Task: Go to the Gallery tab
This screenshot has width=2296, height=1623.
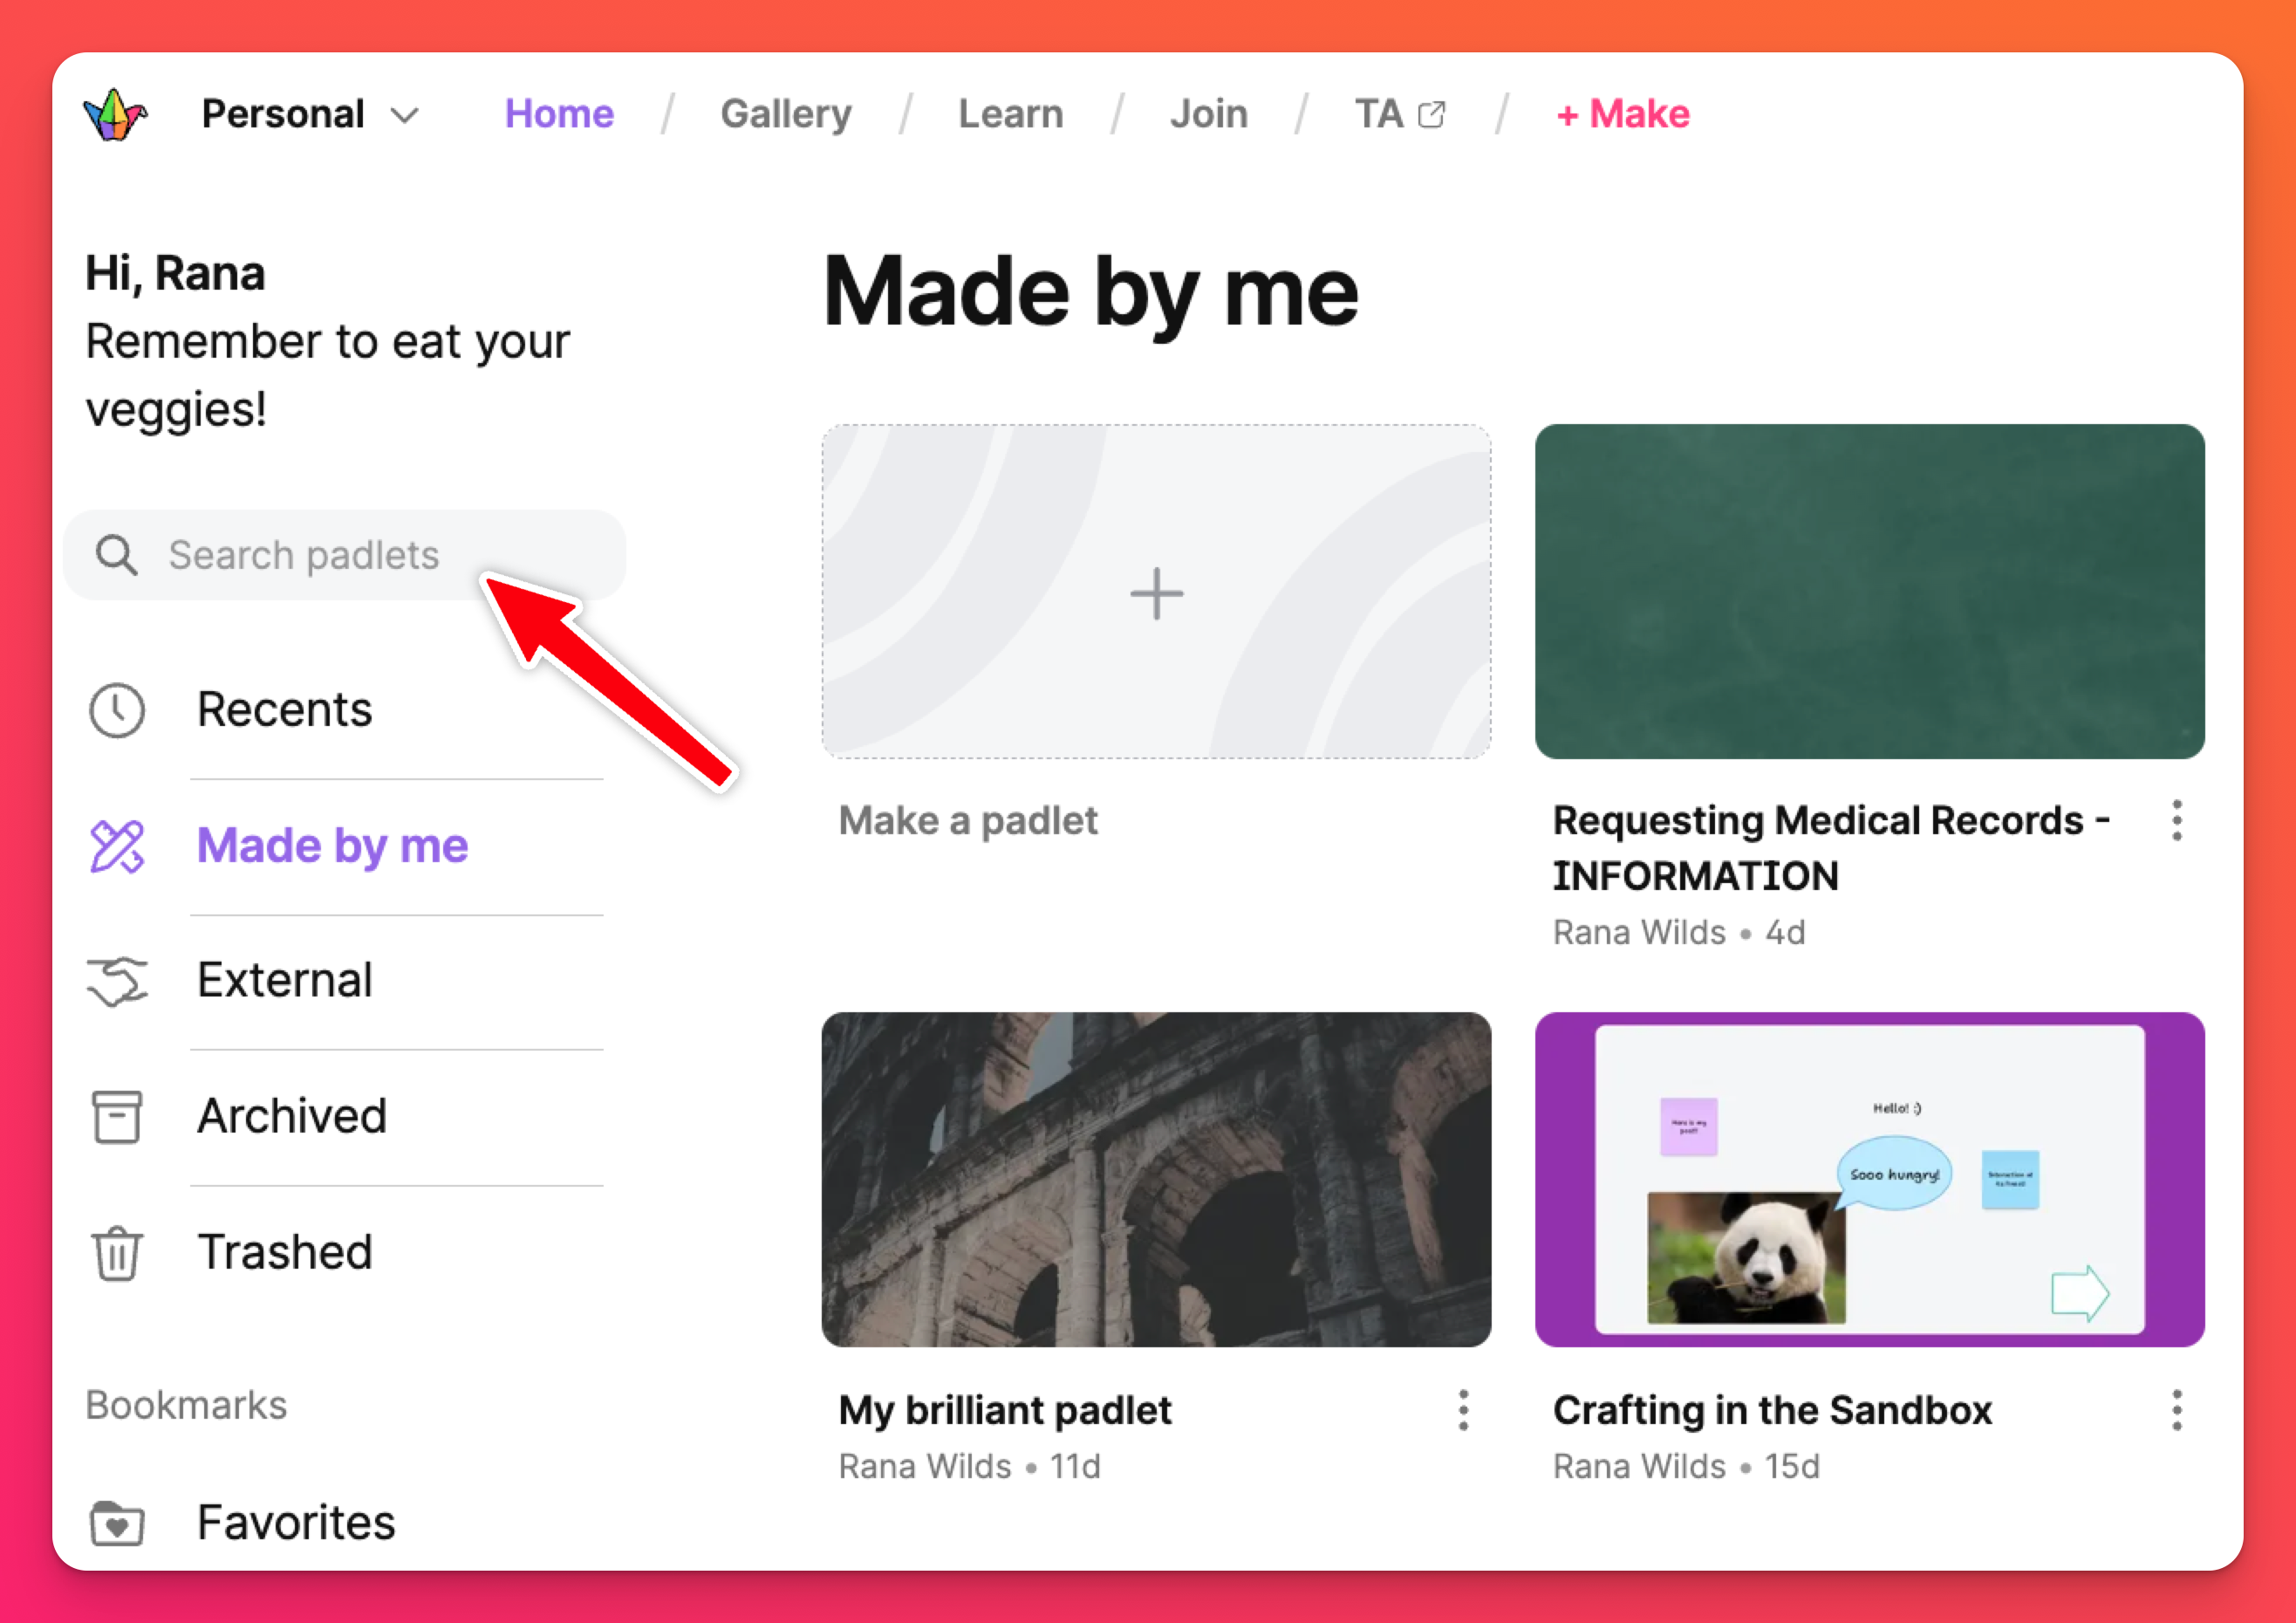Action: coord(786,115)
